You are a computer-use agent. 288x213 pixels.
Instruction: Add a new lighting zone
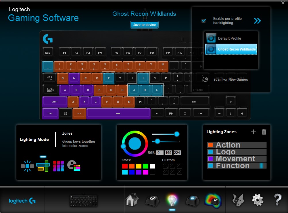(253, 132)
